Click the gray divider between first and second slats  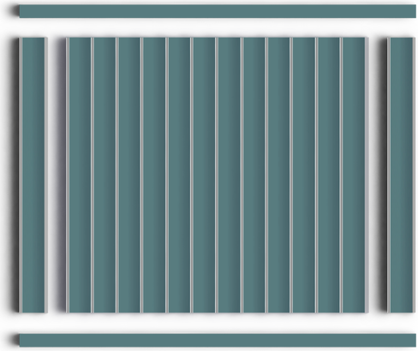tap(93, 175)
